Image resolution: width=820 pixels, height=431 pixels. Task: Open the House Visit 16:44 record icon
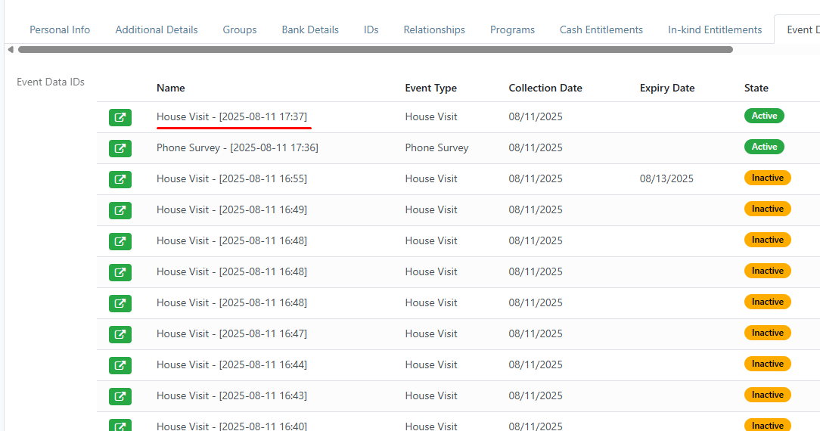pyautogui.click(x=120, y=365)
